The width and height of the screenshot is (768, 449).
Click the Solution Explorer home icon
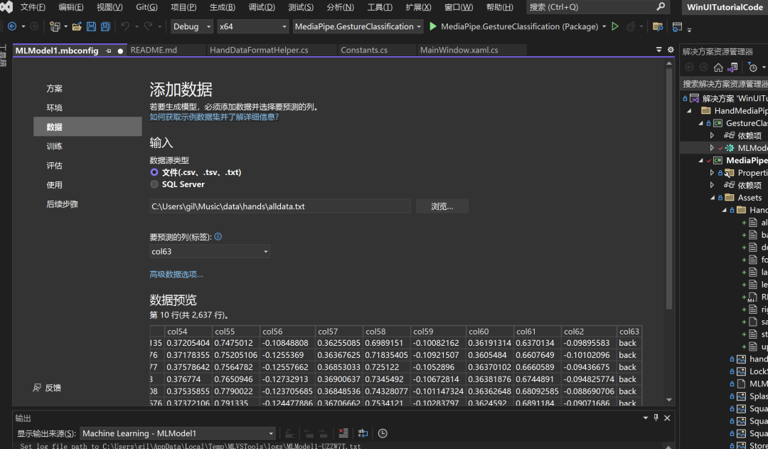tap(718, 67)
